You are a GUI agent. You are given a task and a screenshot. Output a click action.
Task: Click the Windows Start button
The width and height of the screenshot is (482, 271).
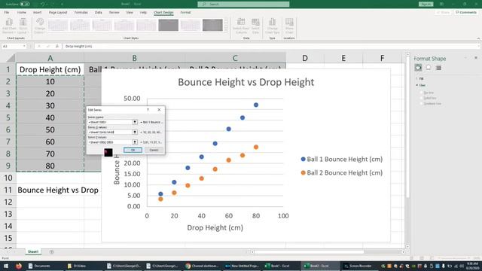coord(6,266)
